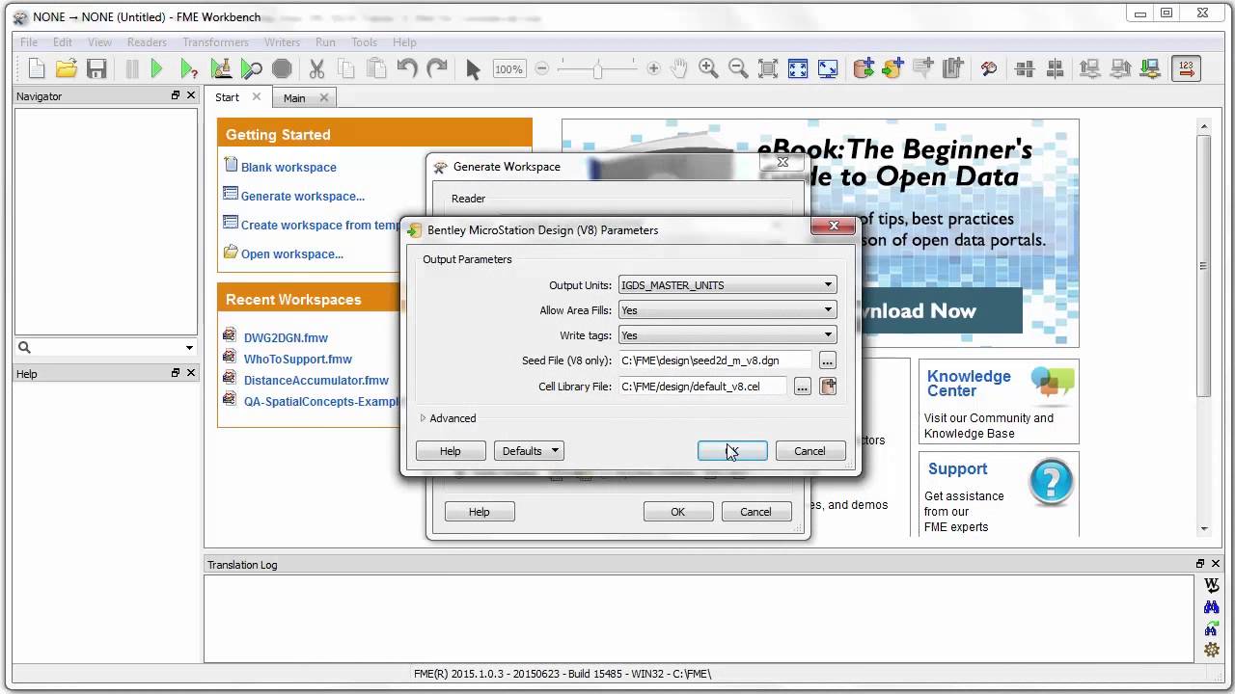Browse for Seed File with ellipsis button
The width and height of the screenshot is (1235, 694).
click(827, 361)
